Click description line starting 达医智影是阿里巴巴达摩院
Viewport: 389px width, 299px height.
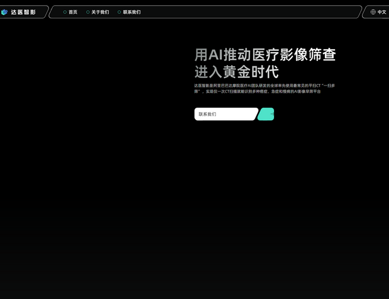(264, 86)
